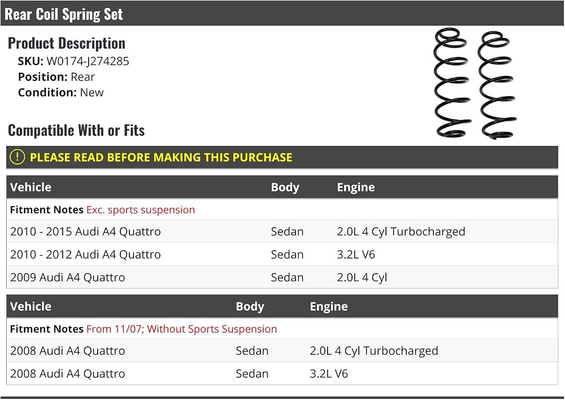565x400 pixels.
Task: Click the right coil spring image
Action: click(497, 85)
